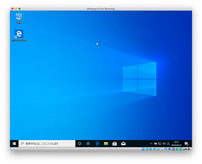202x164 pixels.
Task: Open the volume speaker tray icon
Action: (x=164, y=144)
